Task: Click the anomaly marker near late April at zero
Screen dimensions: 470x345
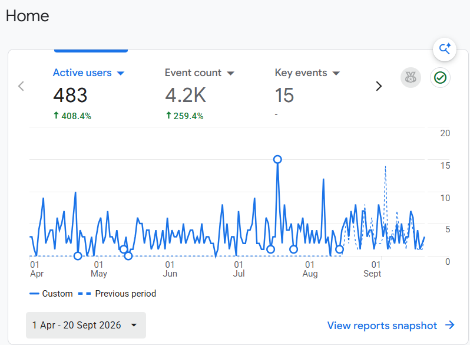Action: (78, 256)
